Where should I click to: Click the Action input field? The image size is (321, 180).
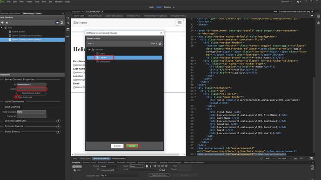[x=31, y=89]
